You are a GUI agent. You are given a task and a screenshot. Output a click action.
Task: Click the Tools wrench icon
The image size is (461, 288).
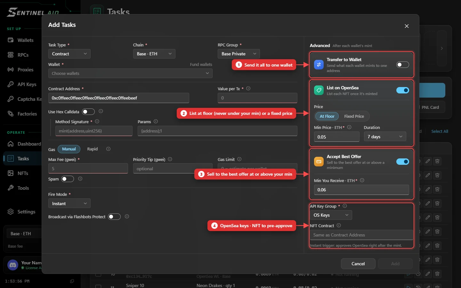point(11,188)
